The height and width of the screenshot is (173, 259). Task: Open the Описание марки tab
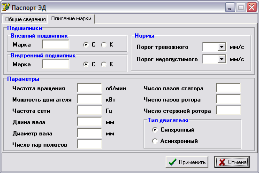tap(71, 18)
